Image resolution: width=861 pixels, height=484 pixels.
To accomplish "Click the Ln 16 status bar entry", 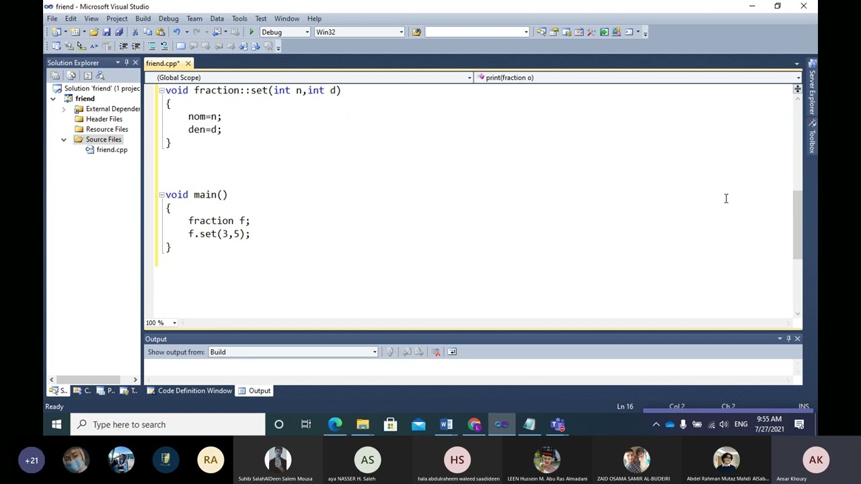I will (x=625, y=407).
